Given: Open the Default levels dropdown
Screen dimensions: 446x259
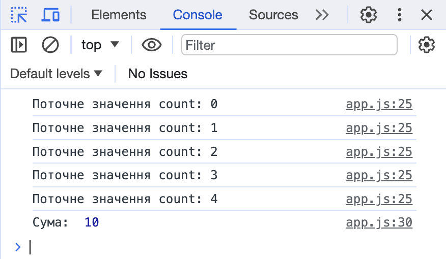Looking at the screenshot, I should [56, 74].
